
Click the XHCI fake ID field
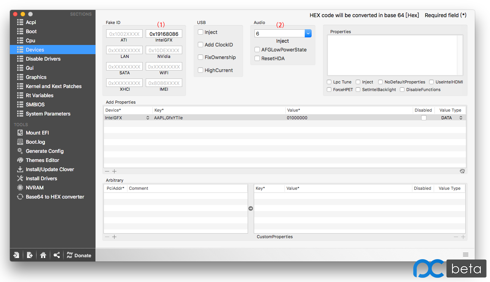tap(124, 83)
